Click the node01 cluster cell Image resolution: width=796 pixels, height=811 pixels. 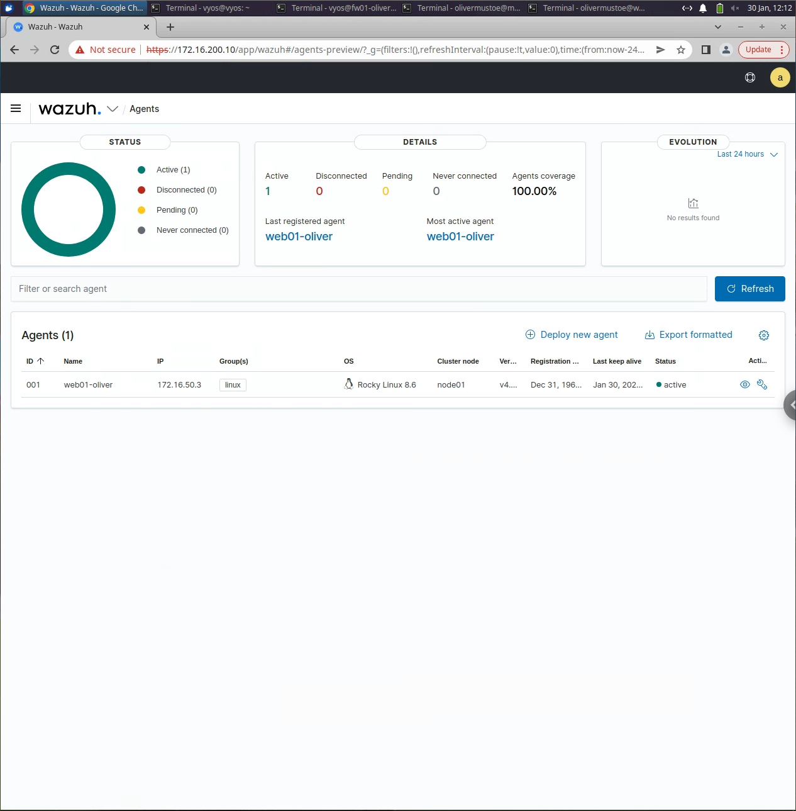point(451,385)
